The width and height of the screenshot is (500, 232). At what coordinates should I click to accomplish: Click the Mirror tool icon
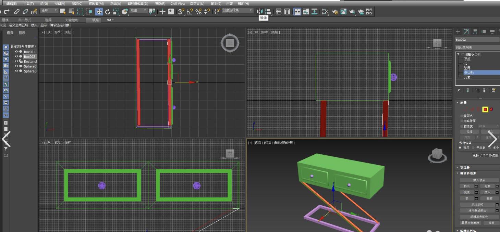pos(260,12)
